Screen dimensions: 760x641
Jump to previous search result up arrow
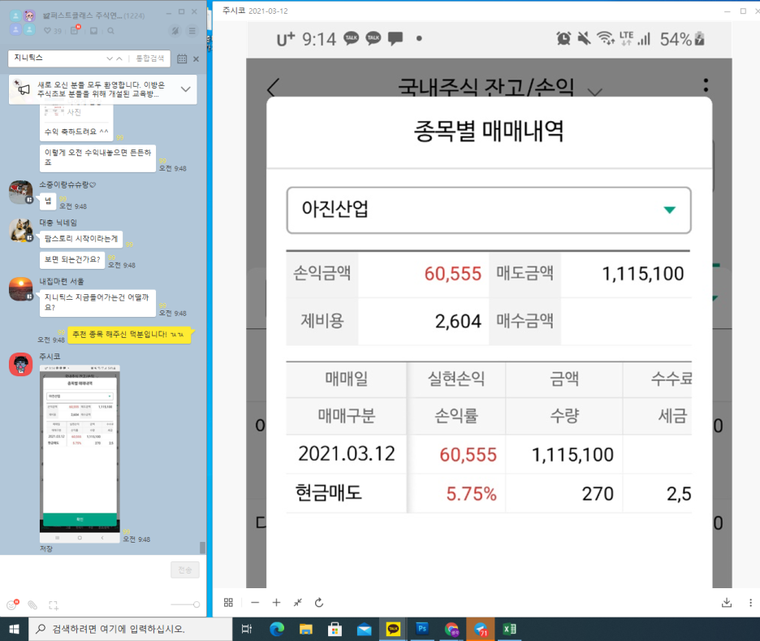(x=119, y=58)
